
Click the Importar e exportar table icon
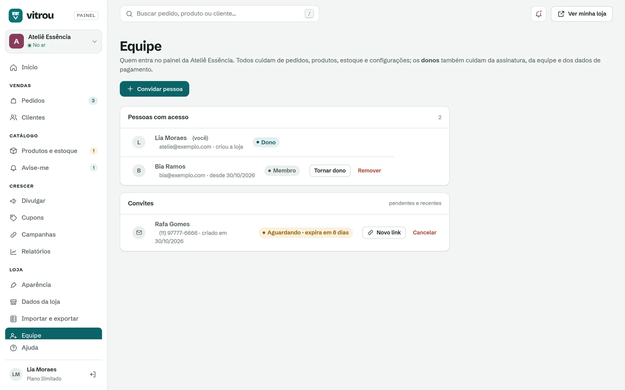coord(14,319)
